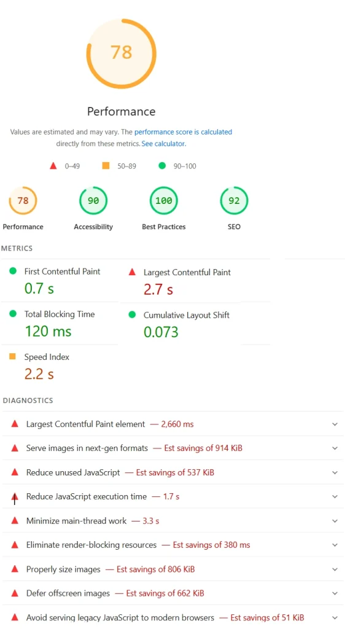The height and width of the screenshot is (629, 345).
Task: Select the small Performance 78 gauge
Action: pos(23,200)
